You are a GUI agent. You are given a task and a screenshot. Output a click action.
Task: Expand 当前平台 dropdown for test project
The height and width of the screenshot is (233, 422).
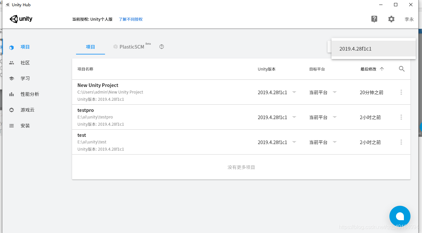click(x=334, y=142)
